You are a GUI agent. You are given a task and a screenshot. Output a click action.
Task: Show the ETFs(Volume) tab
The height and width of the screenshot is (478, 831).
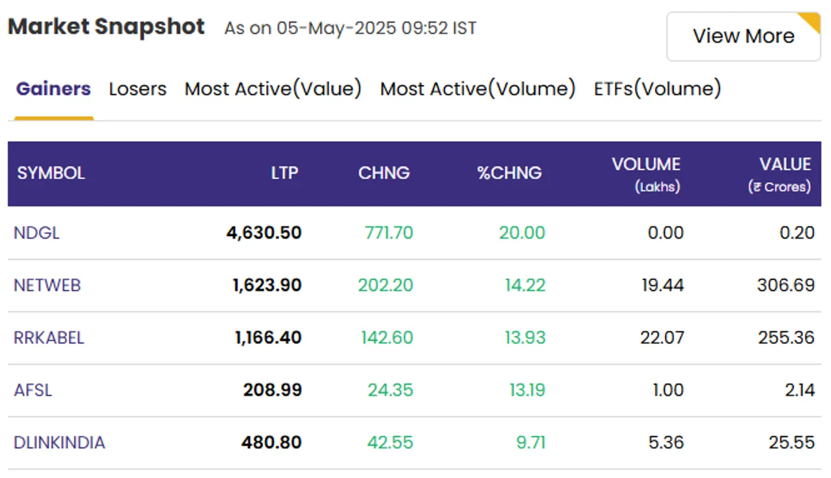(658, 89)
